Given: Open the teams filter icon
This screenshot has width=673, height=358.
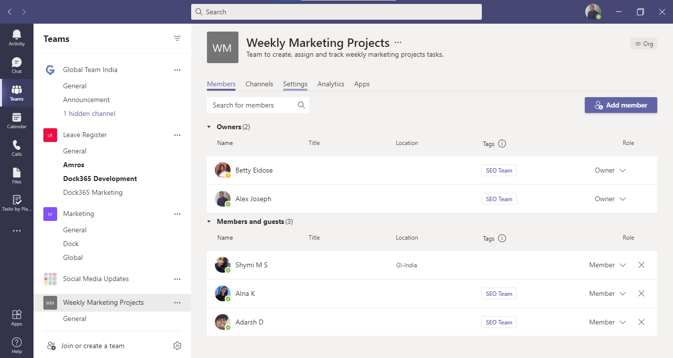Looking at the screenshot, I should tap(177, 38).
